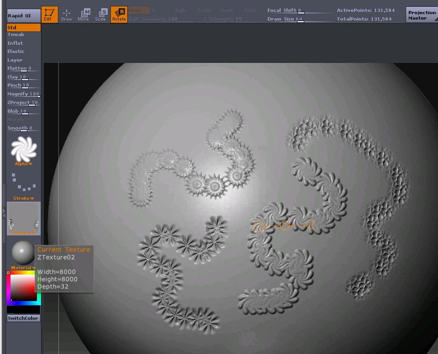
Task: Select the Scale tool
Action: coord(100,15)
